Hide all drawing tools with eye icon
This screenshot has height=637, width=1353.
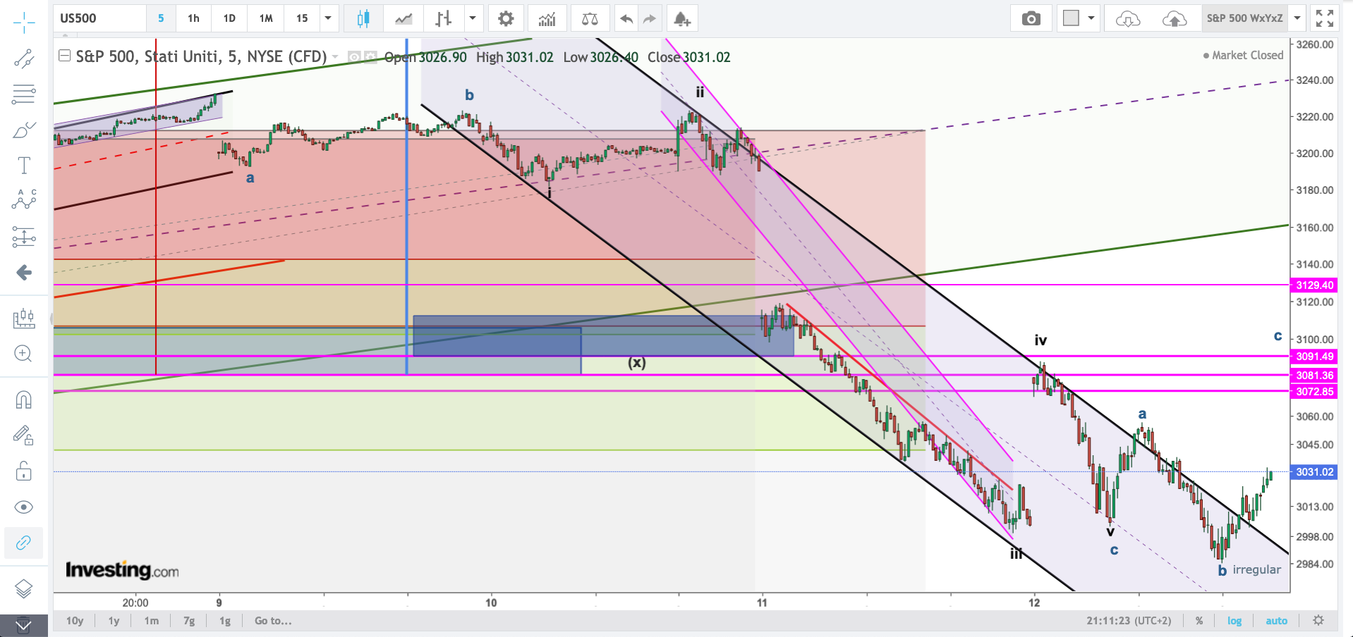(x=23, y=507)
